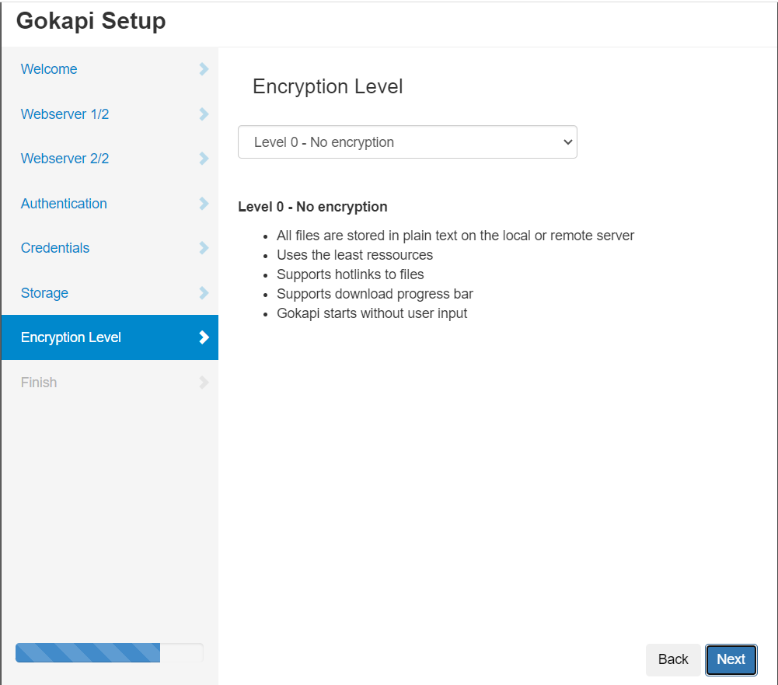Click chevron arrow beside Webserver 1/2
778x685 pixels.
pos(204,114)
